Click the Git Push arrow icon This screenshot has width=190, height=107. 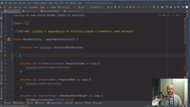[x=150, y=7]
